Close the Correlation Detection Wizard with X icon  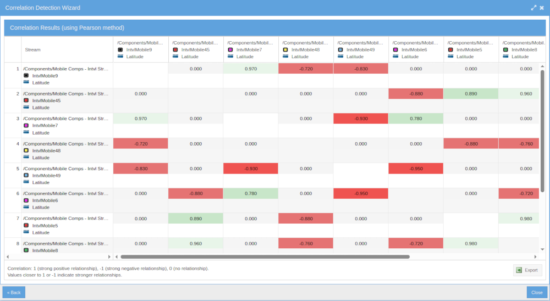pos(541,8)
